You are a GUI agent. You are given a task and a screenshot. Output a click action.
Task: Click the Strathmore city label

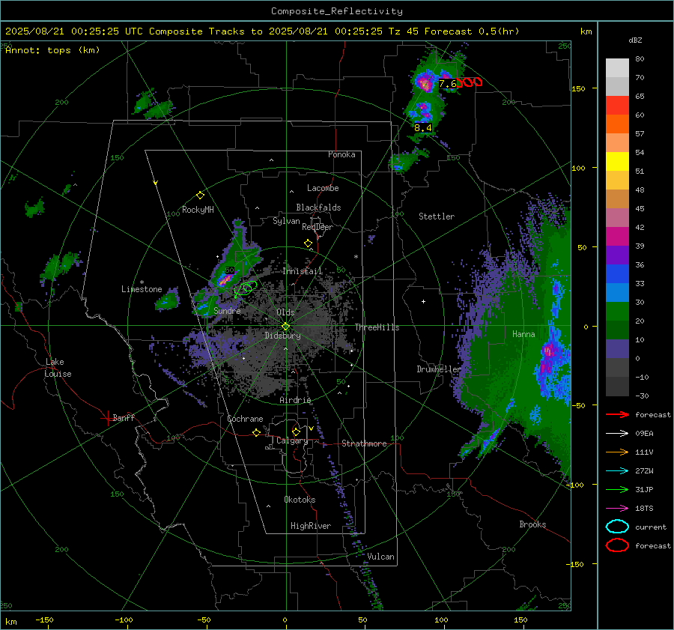364,443
